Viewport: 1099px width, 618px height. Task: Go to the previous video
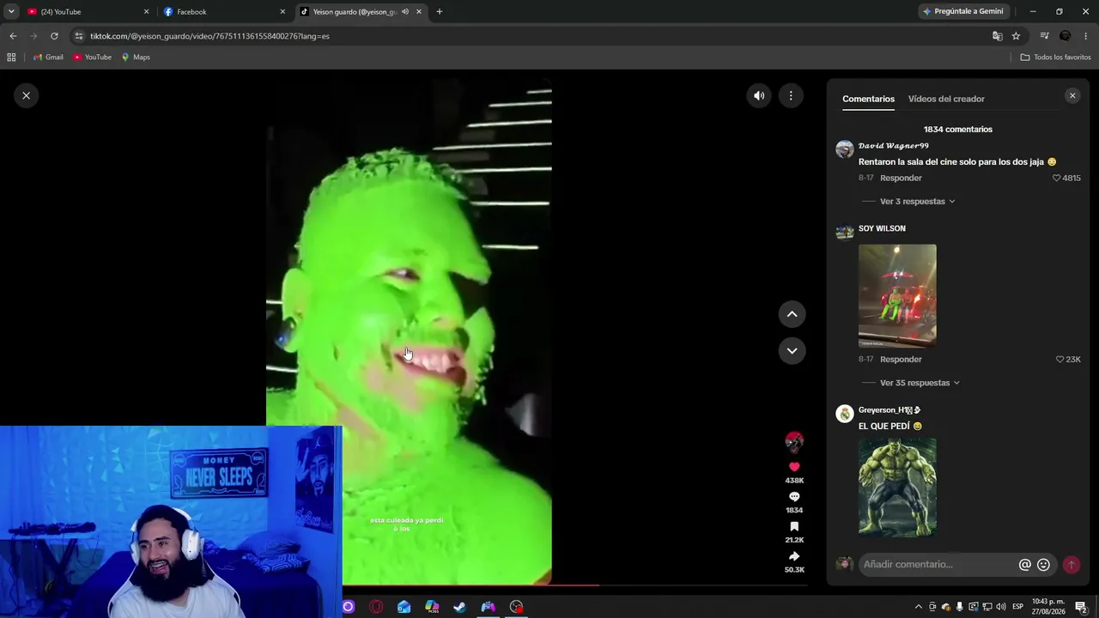pos(792,314)
